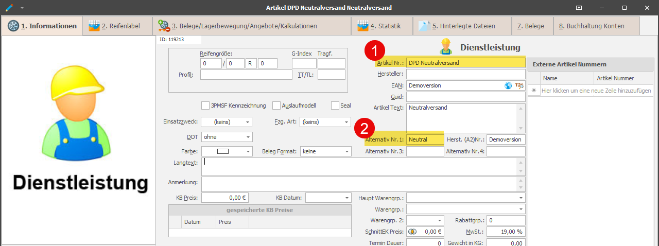Go to the 7. Belege tab
Image resolution: width=659 pixels, height=246 pixels.
[532, 26]
